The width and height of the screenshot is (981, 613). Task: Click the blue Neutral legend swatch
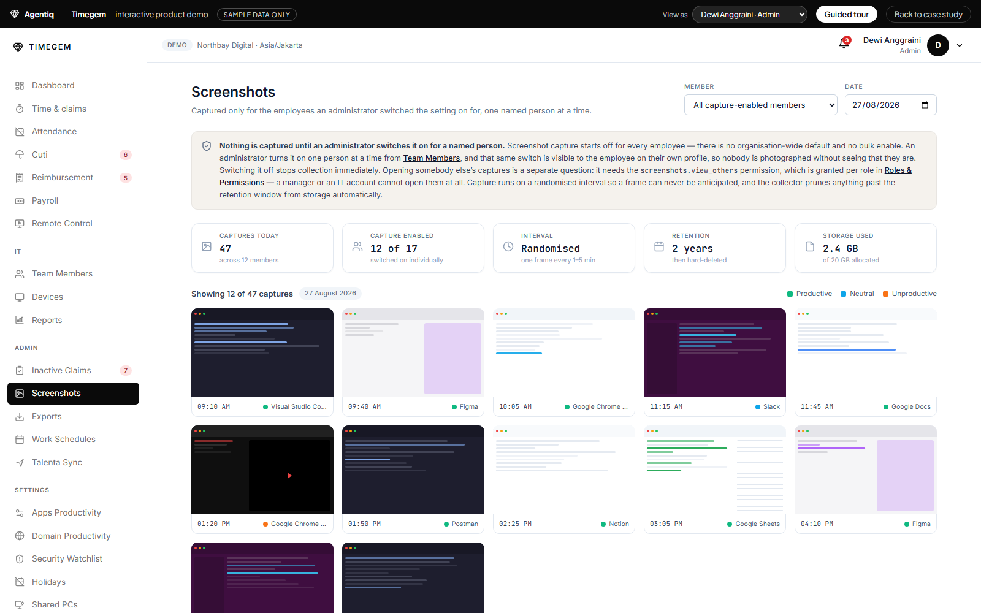coord(844,294)
